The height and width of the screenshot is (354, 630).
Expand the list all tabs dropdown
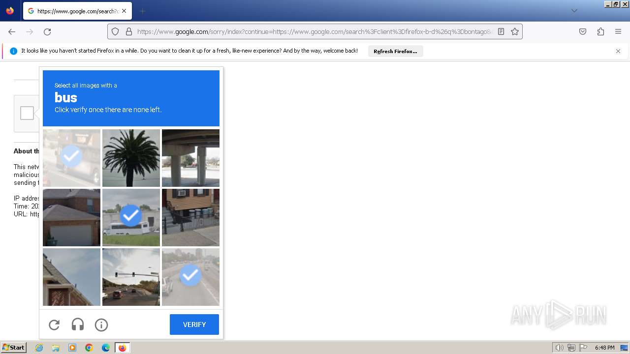point(574,11)
